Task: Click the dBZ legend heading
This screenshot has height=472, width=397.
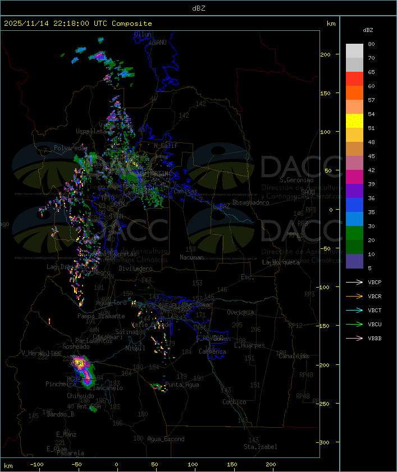Action: tap(368, 30)
